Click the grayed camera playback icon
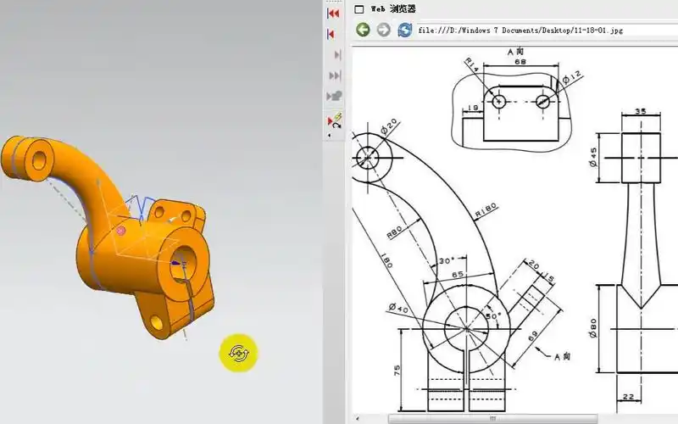 click(x=335, y=96)
